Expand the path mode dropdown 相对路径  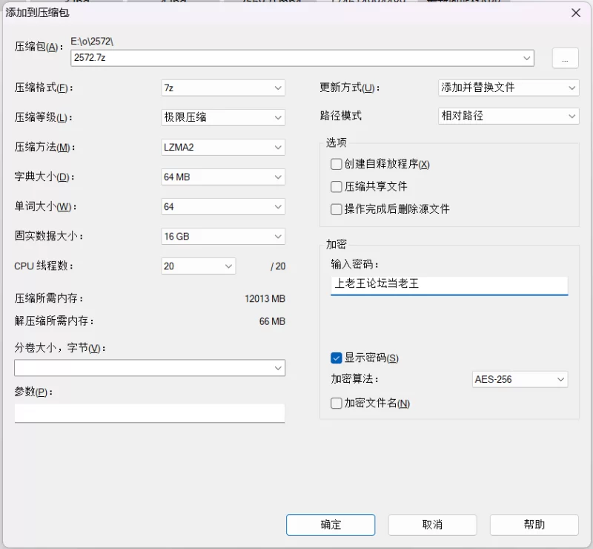[x=508, y=116]
